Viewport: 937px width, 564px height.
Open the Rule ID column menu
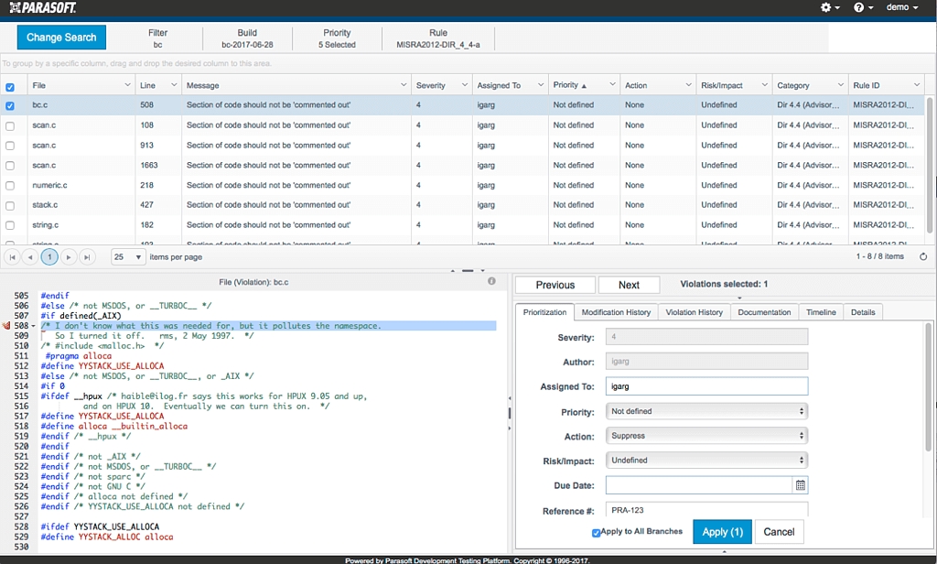click(x=917, y=85)
